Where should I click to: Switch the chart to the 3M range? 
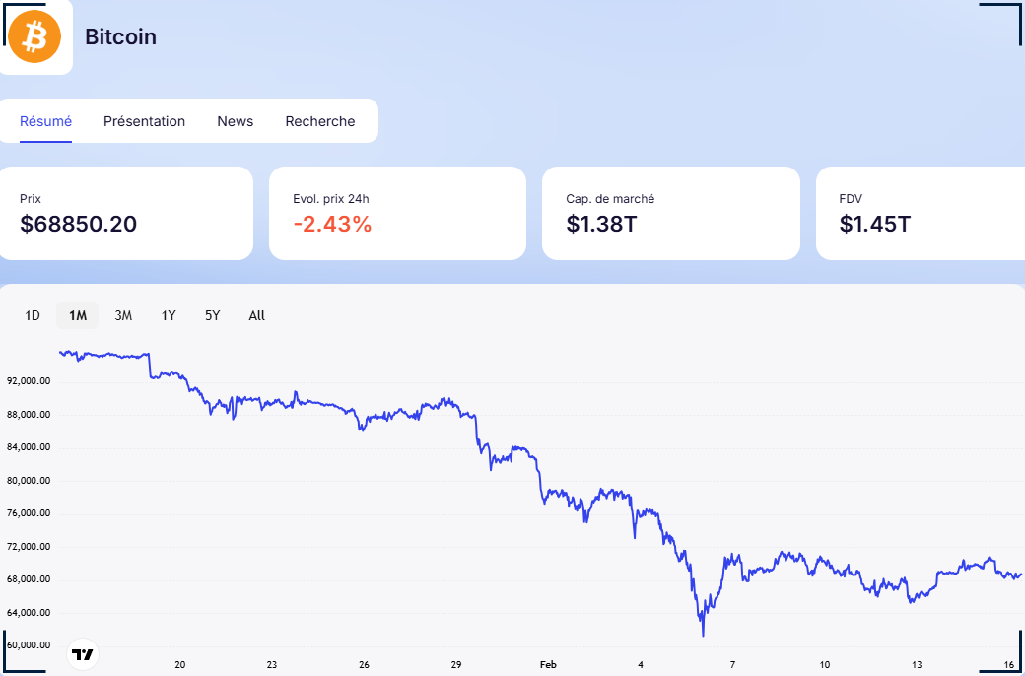[x=123, y=315]
